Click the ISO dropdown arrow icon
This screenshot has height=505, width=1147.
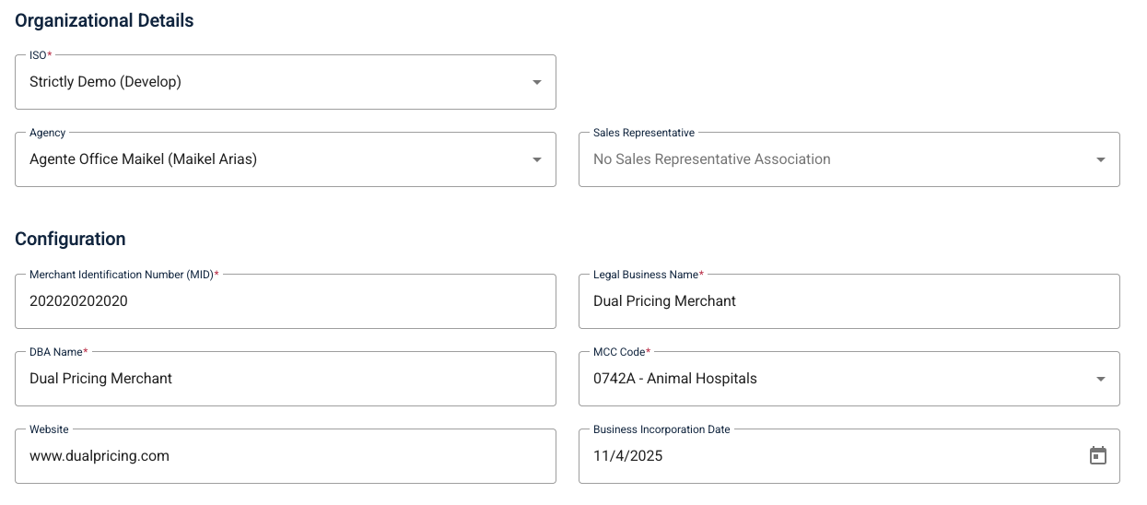pos(537,82)
